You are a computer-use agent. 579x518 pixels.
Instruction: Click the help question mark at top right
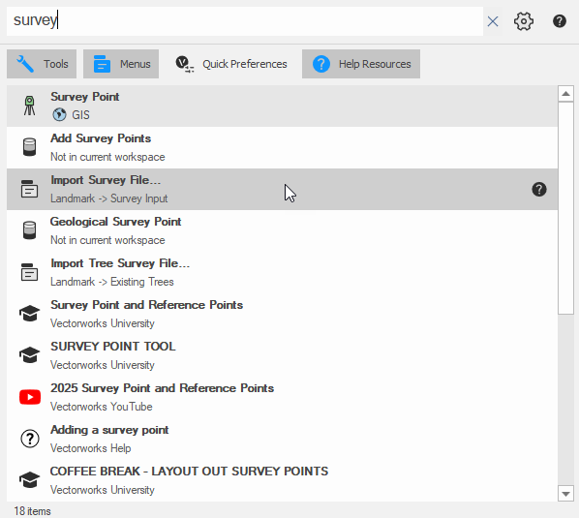[560, 21]
